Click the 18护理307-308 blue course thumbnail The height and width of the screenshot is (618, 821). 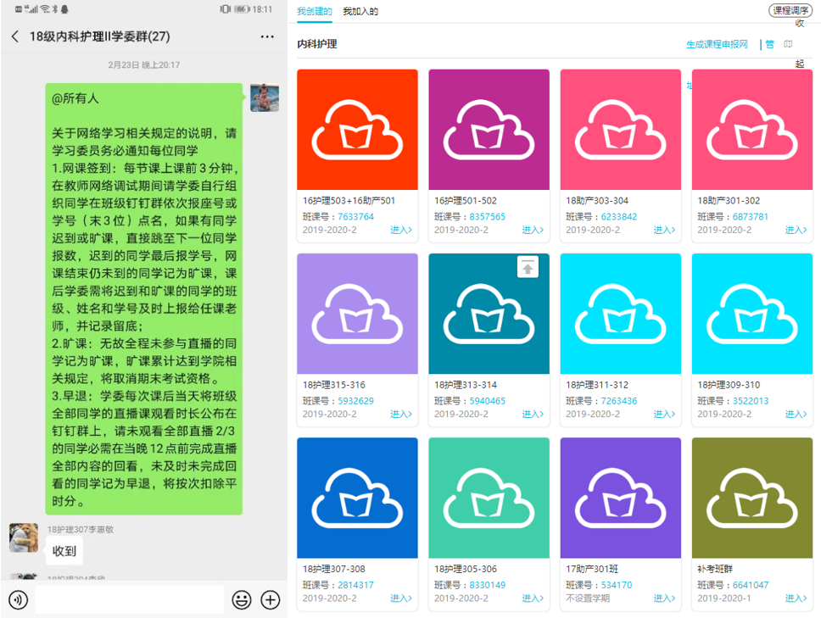pos(357,498)
